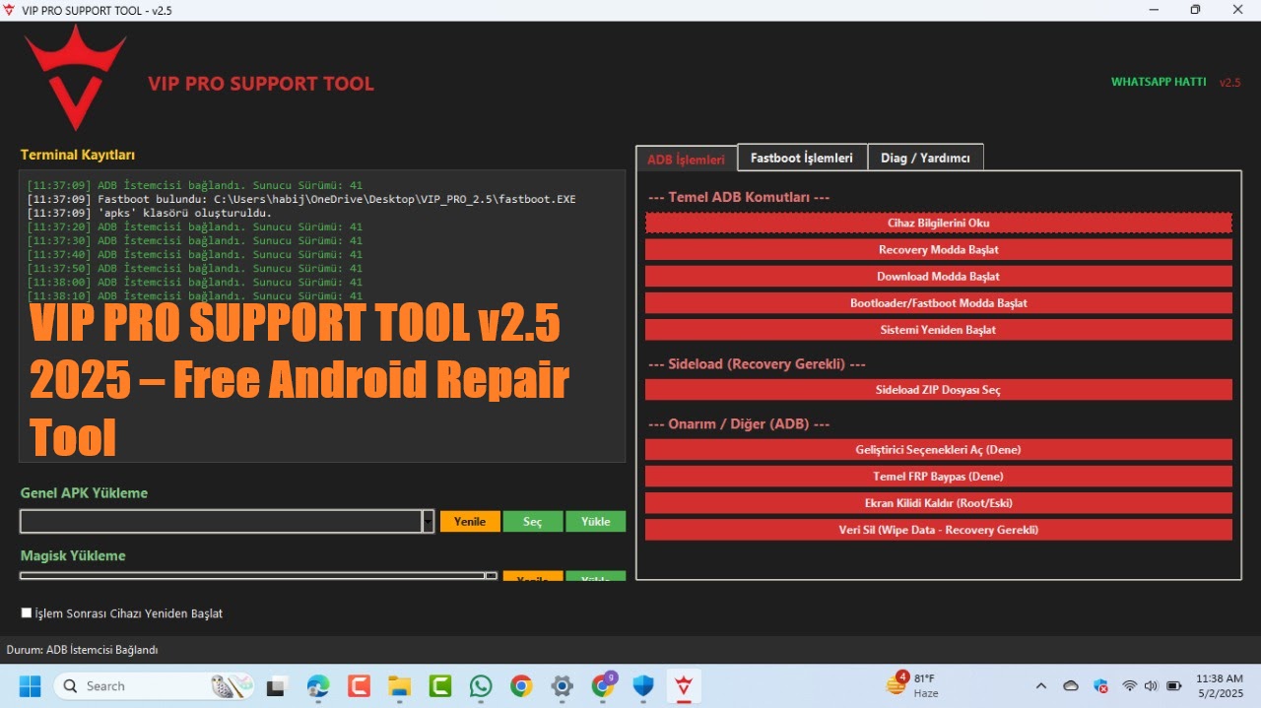The width and height of the screenshot is (1261, 708).
Task: Switch to Diag / Yardımcı tab
Action: (x=925, y=158)
